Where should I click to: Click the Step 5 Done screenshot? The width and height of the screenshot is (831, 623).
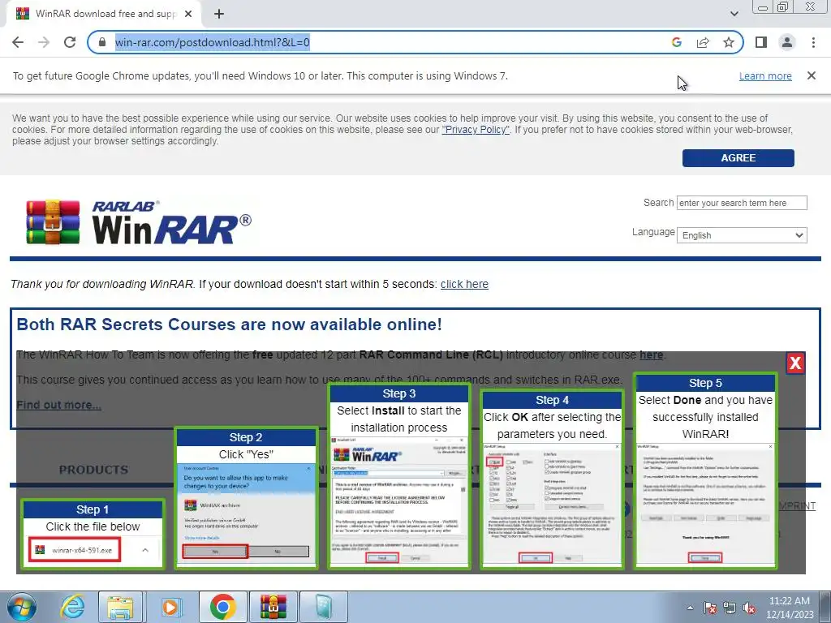point(705,505)
